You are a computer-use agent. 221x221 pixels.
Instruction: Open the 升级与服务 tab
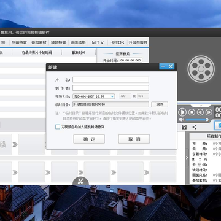tap(138, 42)
